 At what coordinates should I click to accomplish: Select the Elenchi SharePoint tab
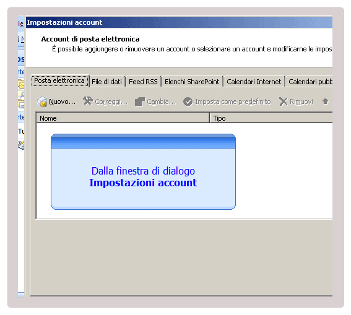point(192,82)
